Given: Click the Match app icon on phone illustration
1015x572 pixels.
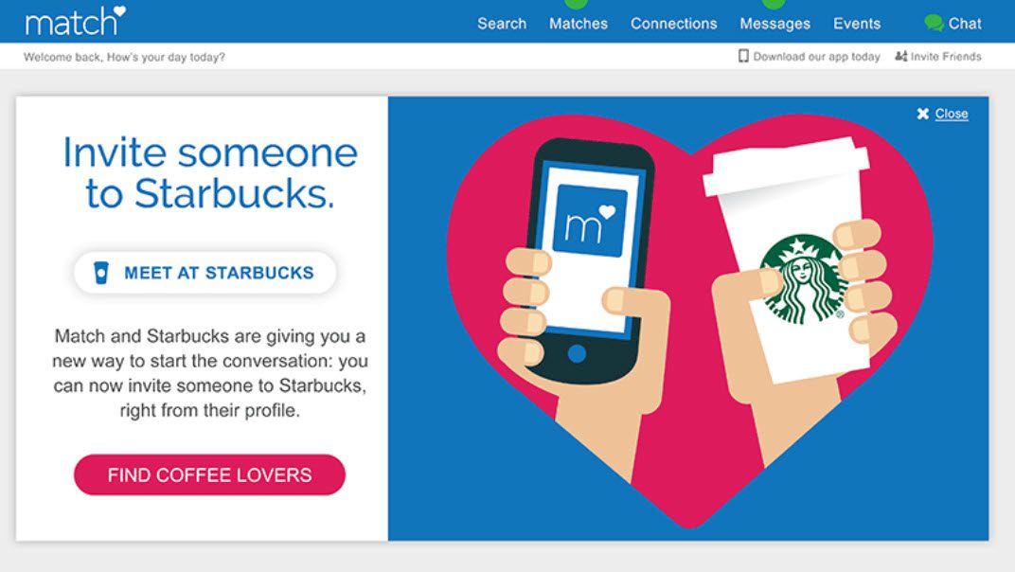Looking at the screenshot, I should click(589, 221).
